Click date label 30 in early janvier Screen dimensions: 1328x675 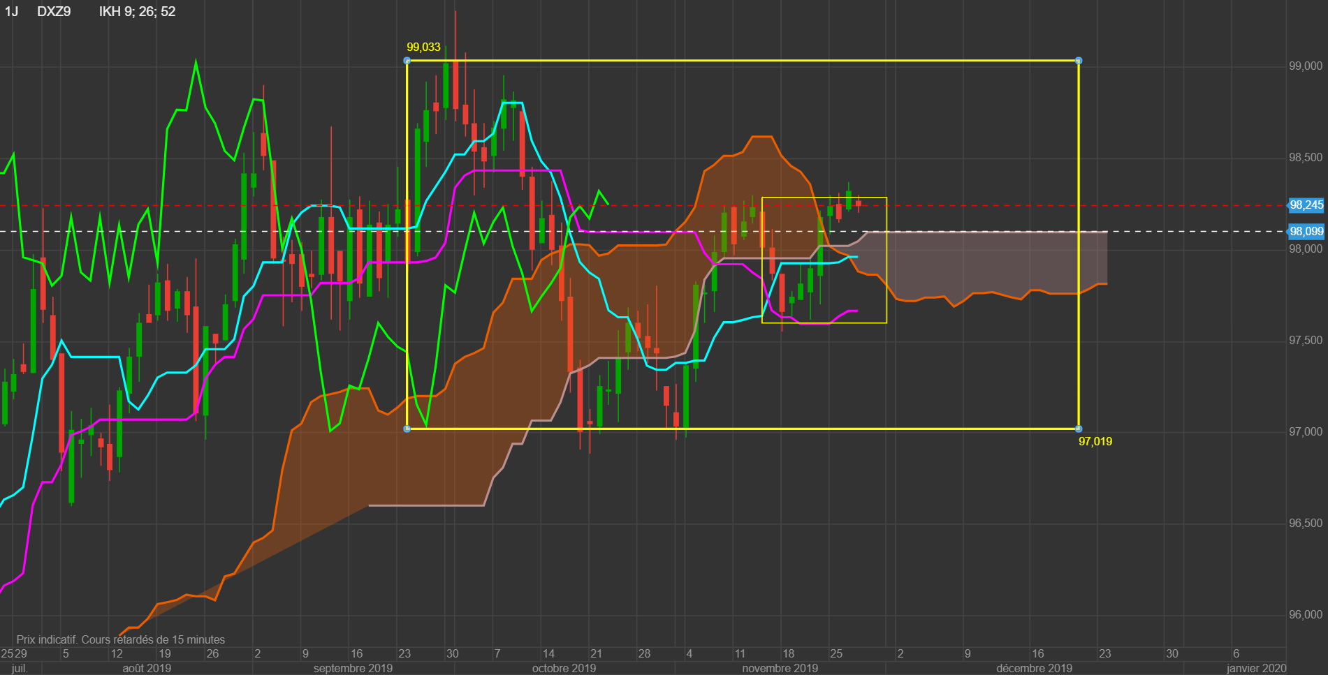pos(1172,654)
